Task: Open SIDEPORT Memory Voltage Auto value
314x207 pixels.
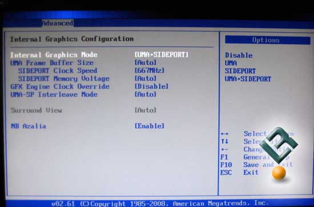Action: click(x=146, y=78)
